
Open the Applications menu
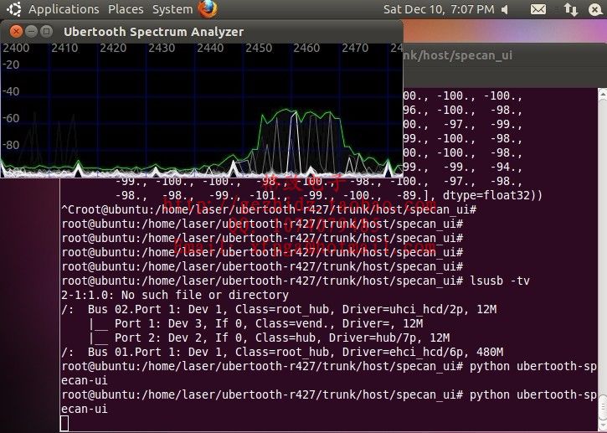click(x=64, y=9)
